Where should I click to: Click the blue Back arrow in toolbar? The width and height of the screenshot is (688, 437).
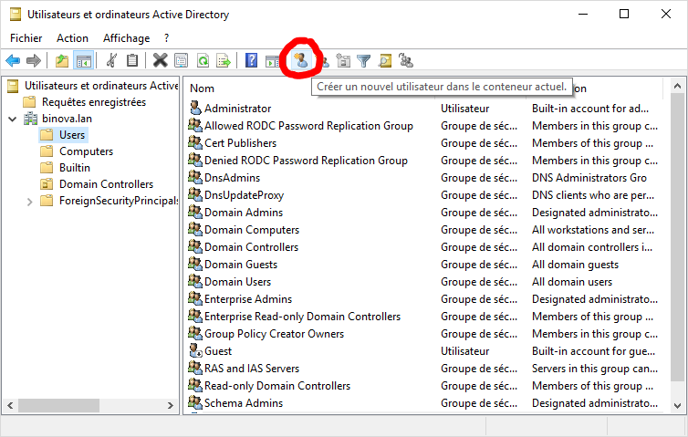coord(13,61)
